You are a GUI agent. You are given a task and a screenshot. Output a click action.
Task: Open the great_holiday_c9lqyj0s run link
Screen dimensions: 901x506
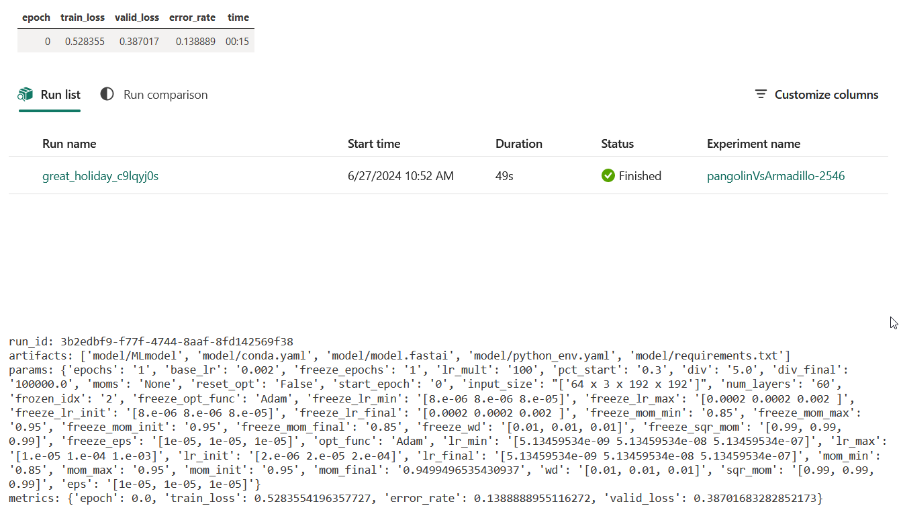[x=100, y=176]
